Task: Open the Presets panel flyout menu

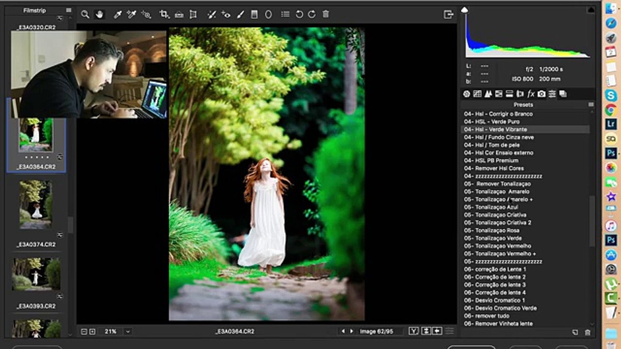Action: [x=591, y=104]
